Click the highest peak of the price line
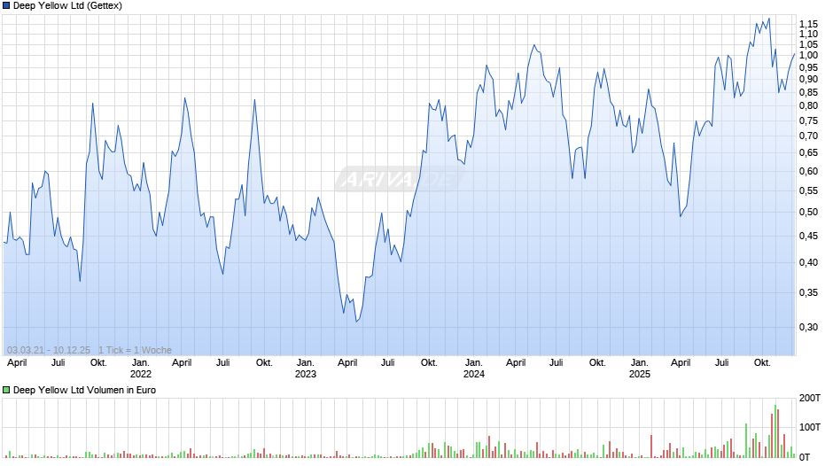 (x=768, y=19)
